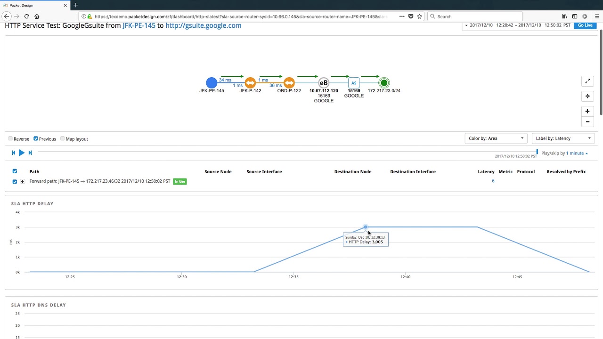603x339 pixels.
Task: Click the latency value 6
Action: (x=493, y=181)
